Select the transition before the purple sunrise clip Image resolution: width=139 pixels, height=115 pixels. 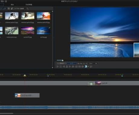(91, 84)
